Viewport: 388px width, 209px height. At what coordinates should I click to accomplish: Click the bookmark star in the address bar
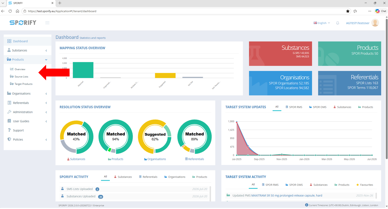[x=348, y=11]
